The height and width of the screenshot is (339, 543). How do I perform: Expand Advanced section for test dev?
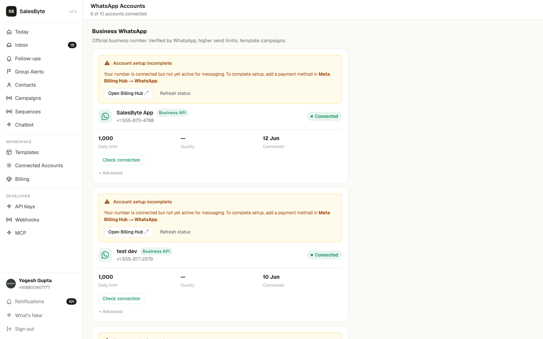point(110,312)
